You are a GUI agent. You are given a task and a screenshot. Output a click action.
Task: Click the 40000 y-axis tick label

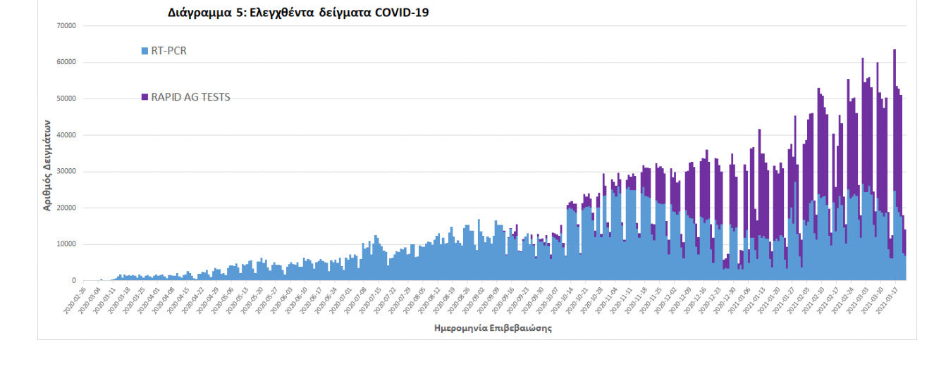coord(66,135)
